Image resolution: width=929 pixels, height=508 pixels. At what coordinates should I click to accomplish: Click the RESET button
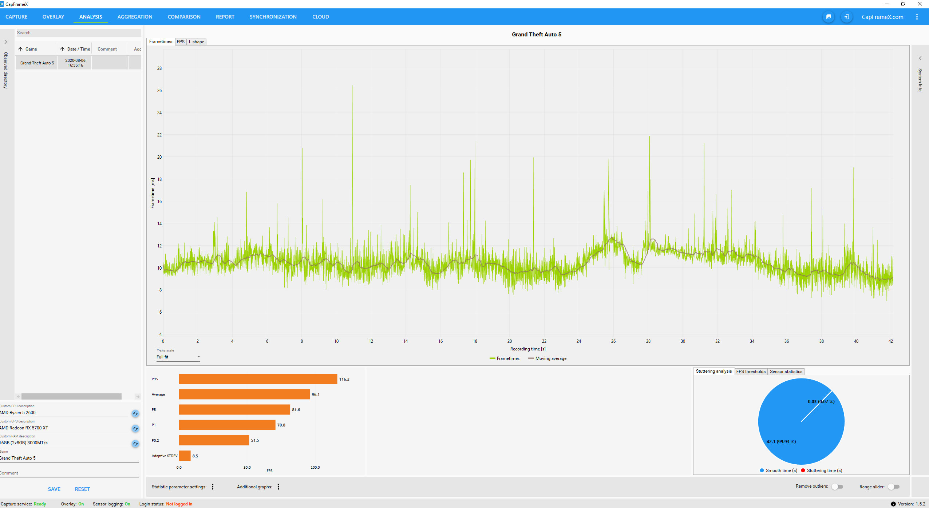coord(82,489)
